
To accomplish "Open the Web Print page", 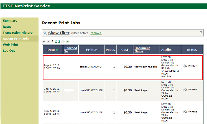I will 10,45.
